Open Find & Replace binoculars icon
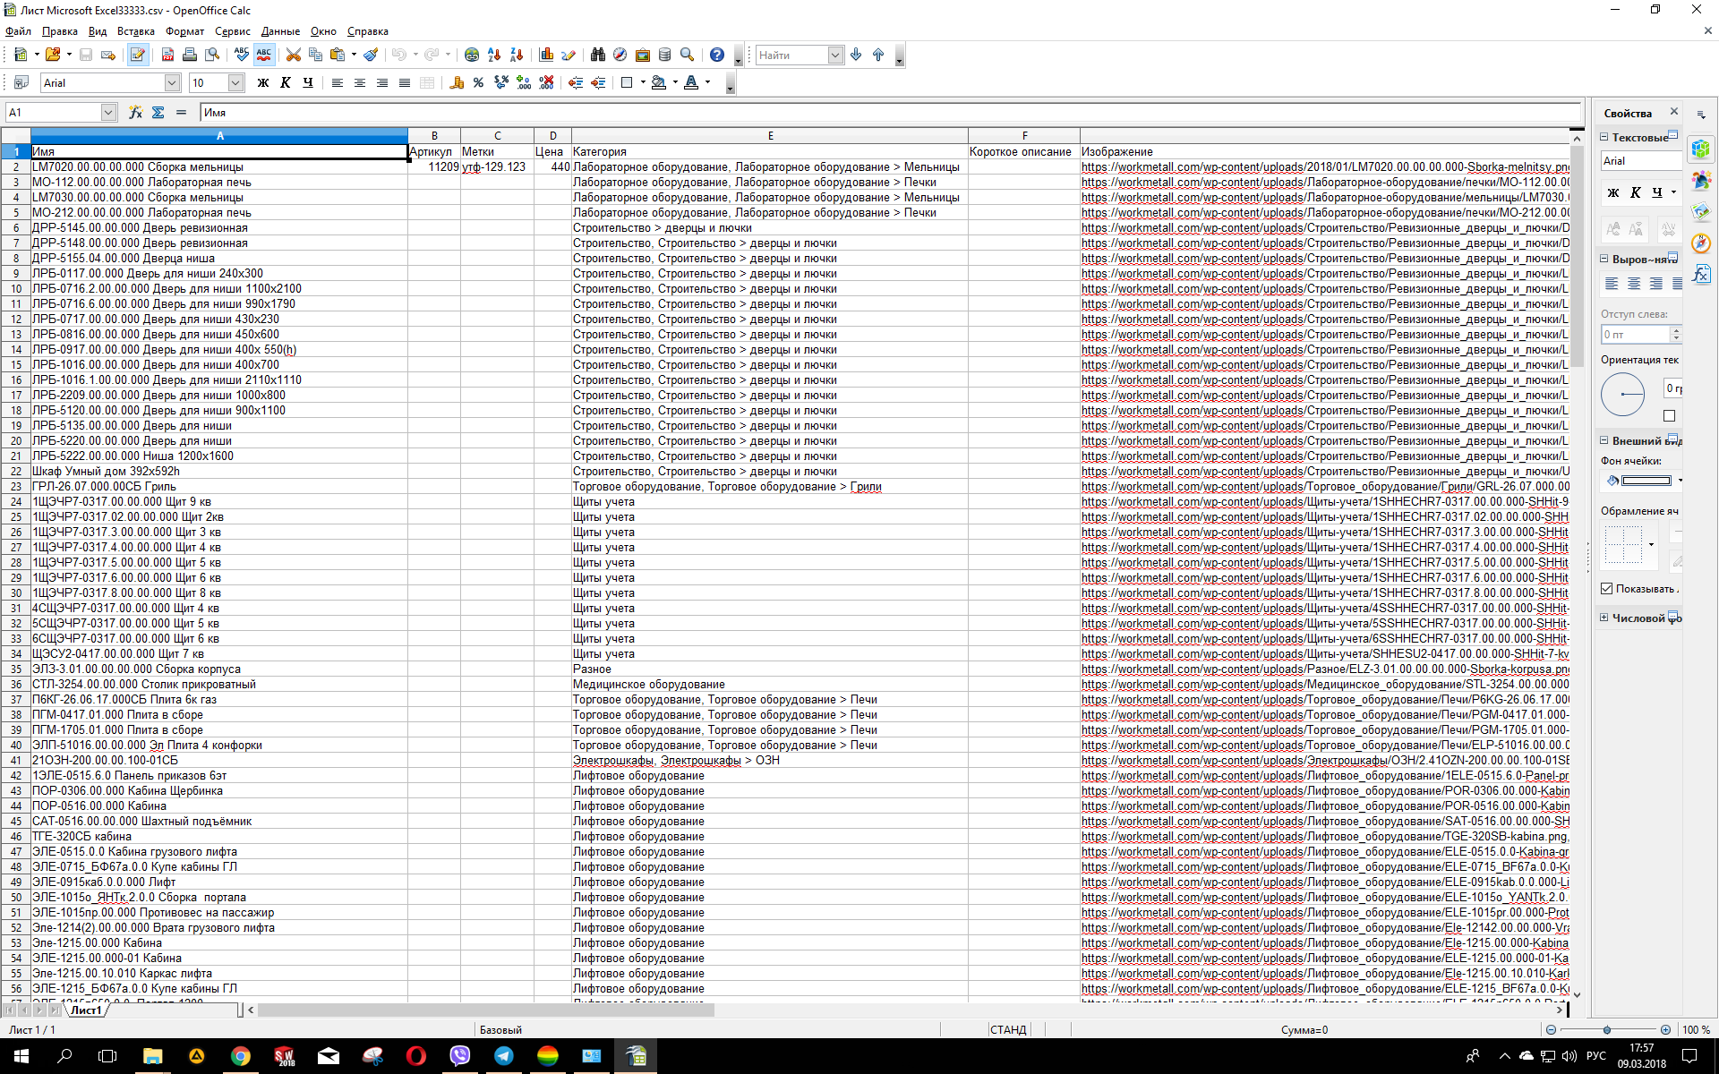Image resolution: width=1719 pixels, height=1074 pixels. 598,55
